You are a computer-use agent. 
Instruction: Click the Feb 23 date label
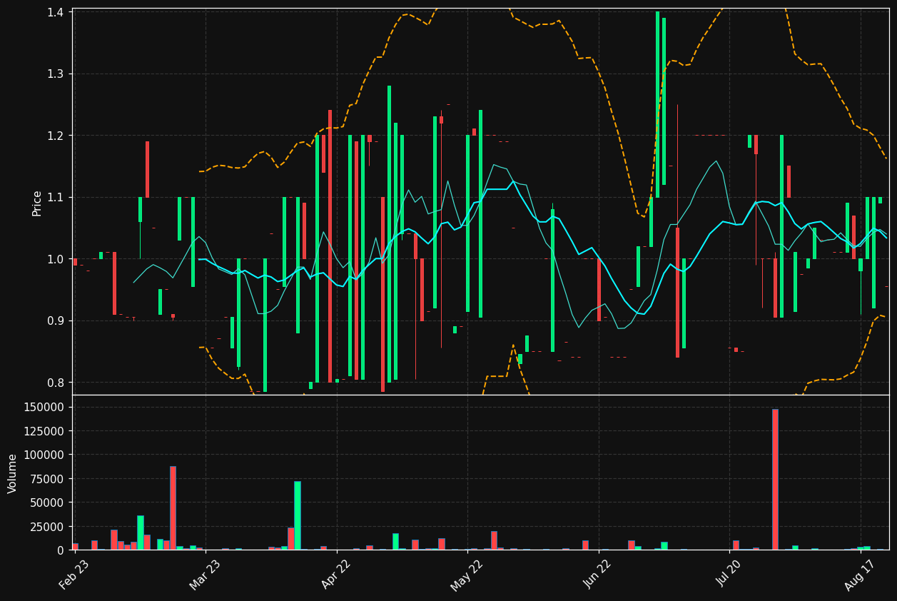click(x=75, y=575)
